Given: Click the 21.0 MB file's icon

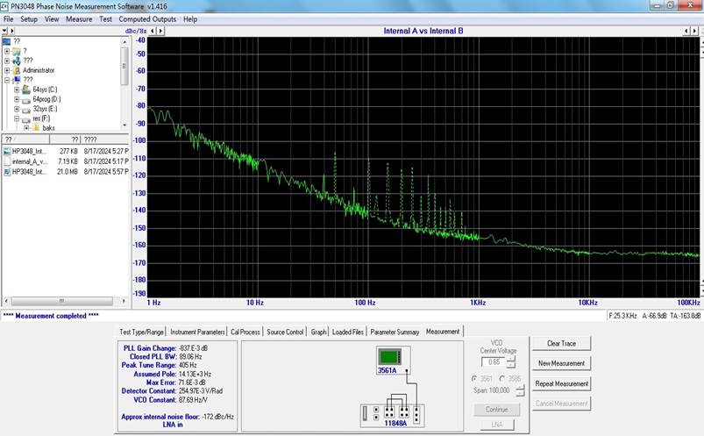Looking at the screenshot, I should point(7,172).
